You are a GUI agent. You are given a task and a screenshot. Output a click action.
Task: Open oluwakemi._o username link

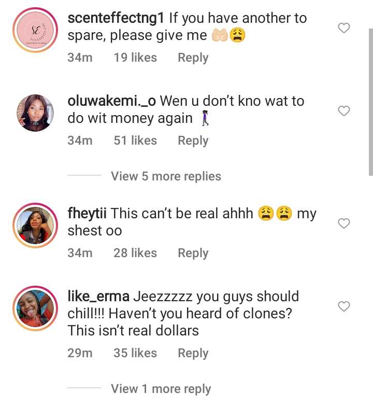111,101
